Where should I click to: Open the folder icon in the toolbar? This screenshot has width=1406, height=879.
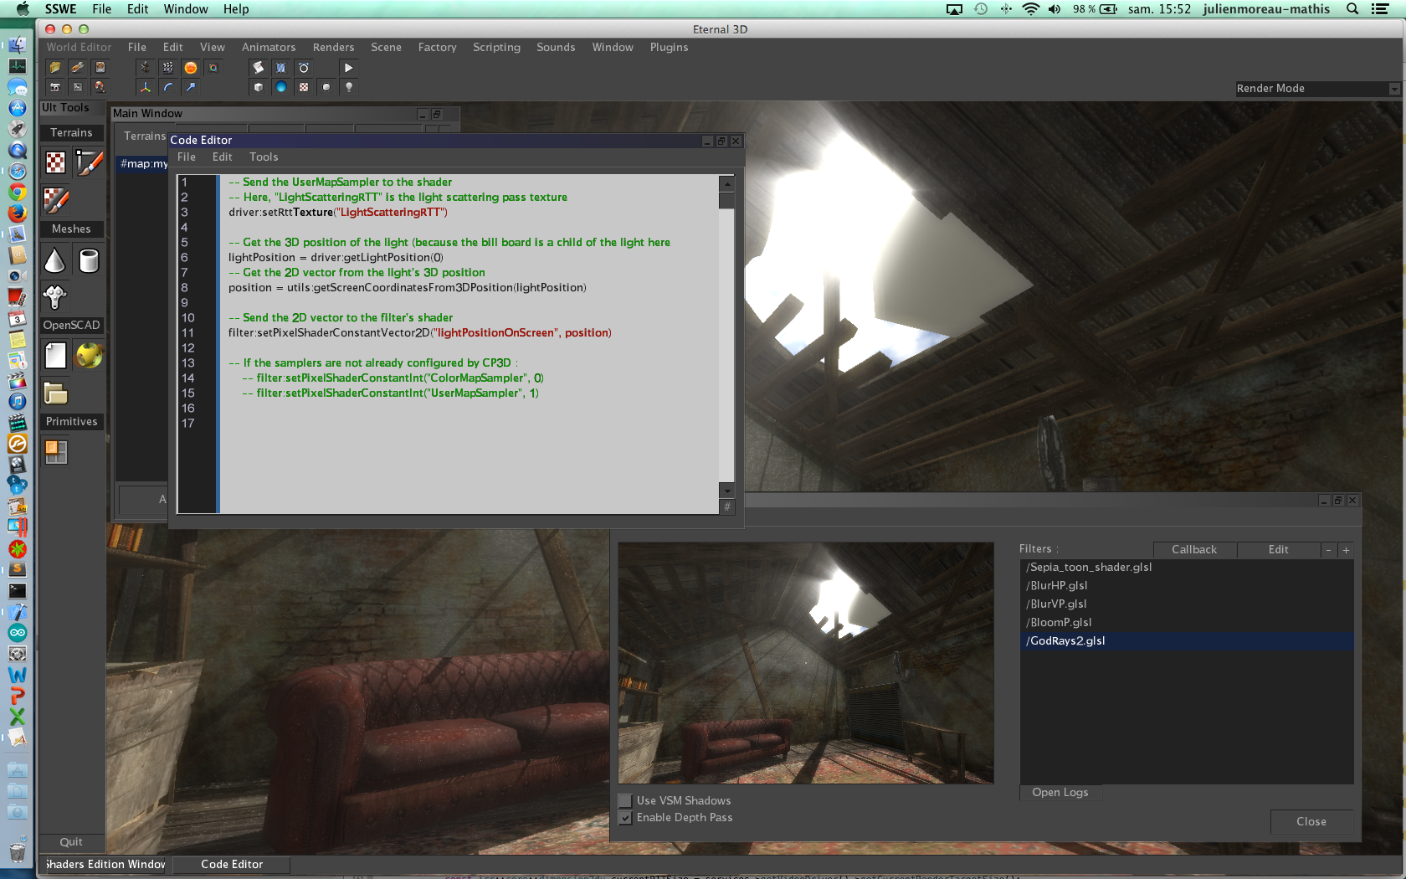point(55,67)
